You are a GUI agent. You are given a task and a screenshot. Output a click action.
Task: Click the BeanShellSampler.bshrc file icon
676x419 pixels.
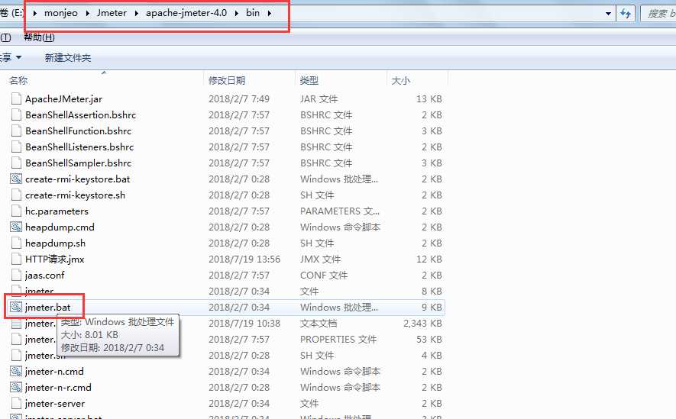(x=16, y=163)
